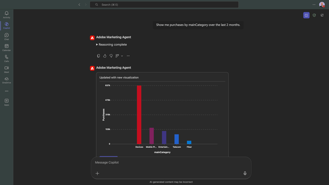
Task: Click the first Adobe Marketing Agent logo
Action: (92, 38)
